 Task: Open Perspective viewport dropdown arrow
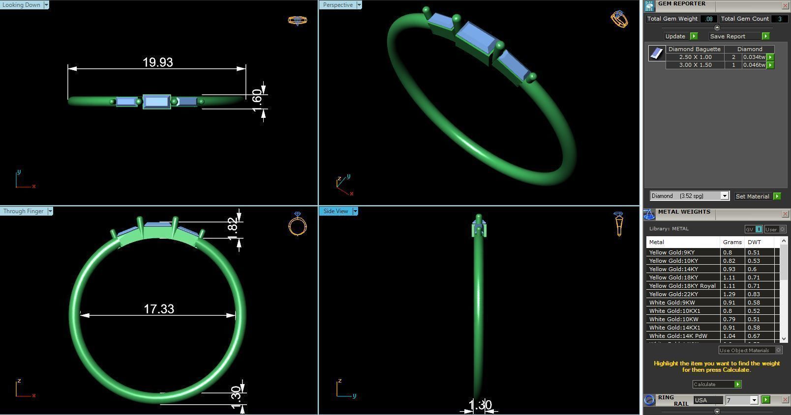pyautogui.click(x=359, y=5)
